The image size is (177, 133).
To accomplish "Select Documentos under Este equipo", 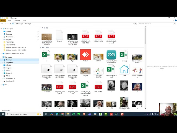I will click(x=10, y=62).
